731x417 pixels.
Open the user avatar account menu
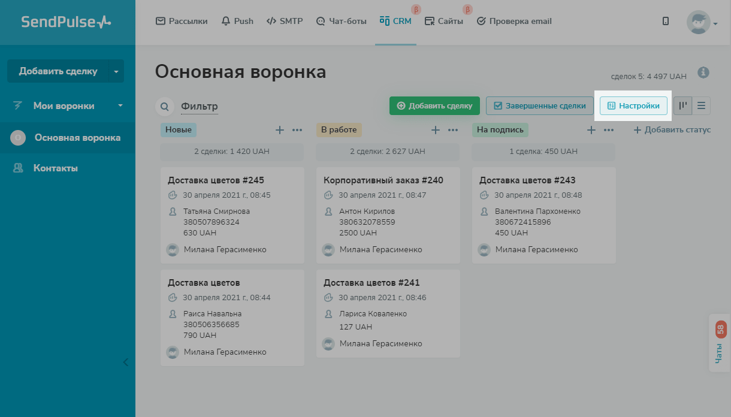pos(701,22)
